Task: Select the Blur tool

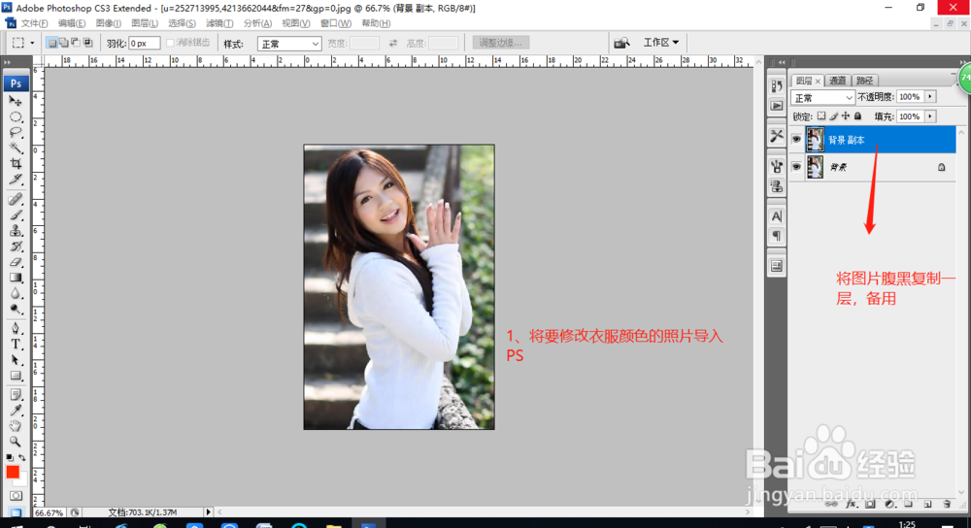Action: 16,293
